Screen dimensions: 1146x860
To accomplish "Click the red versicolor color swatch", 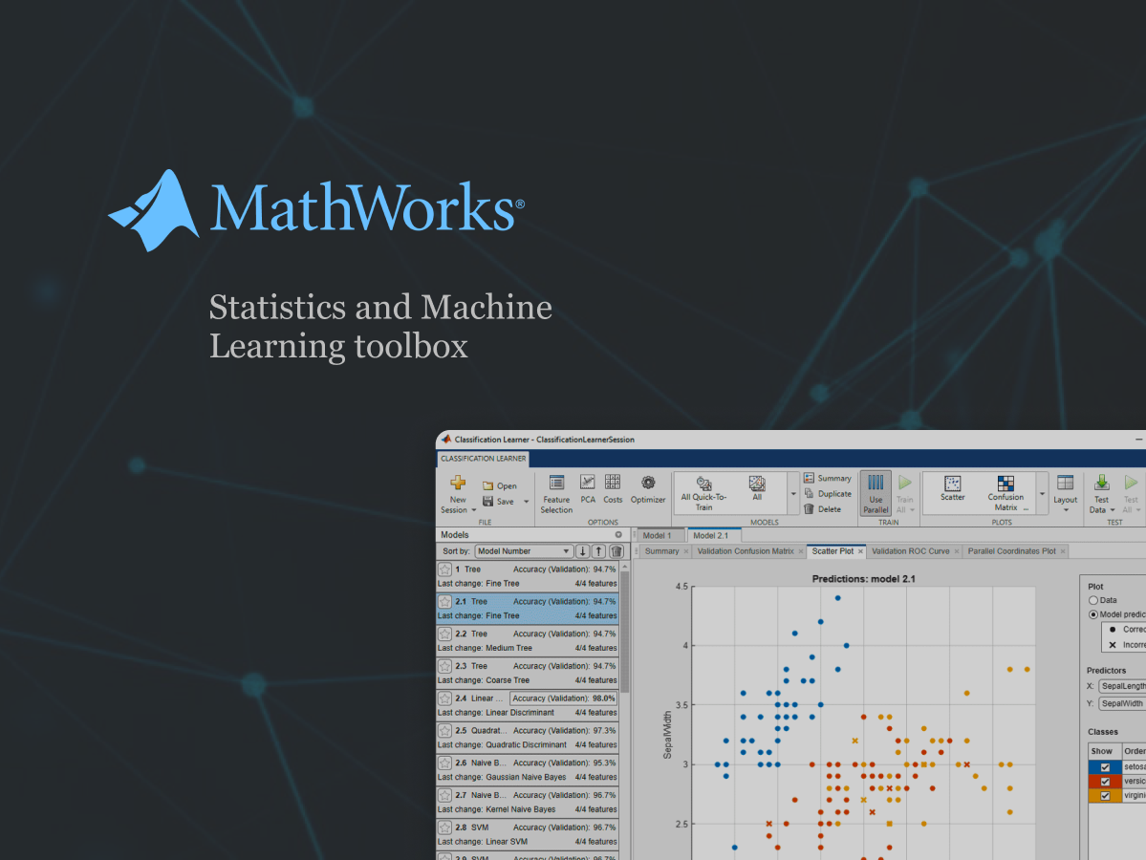I will point(1105,782).
